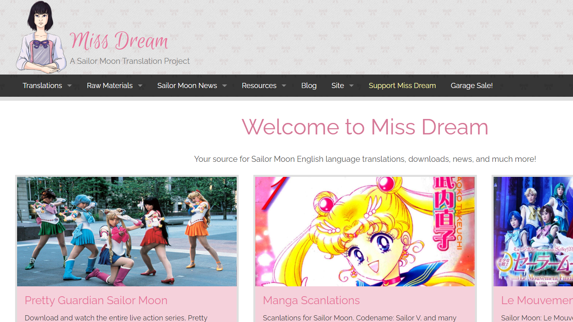Click the Miss Dream script site title
Image resolution: width=573 pixels, height=322 pixels.
point(119,41)
